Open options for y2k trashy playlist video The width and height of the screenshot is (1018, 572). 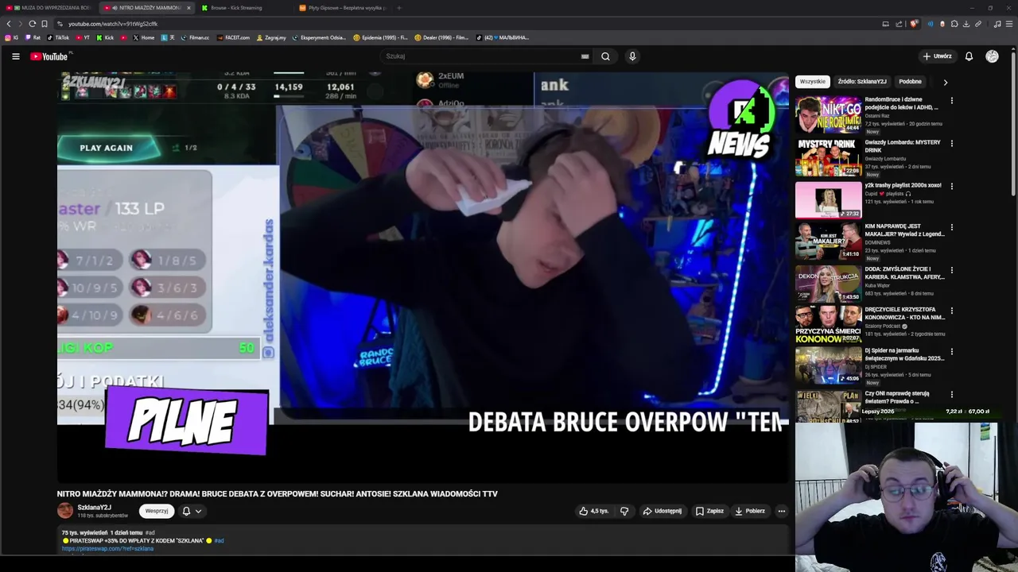[x=951, y=187]
